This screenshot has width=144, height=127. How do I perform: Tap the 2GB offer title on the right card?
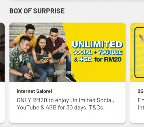141,91
